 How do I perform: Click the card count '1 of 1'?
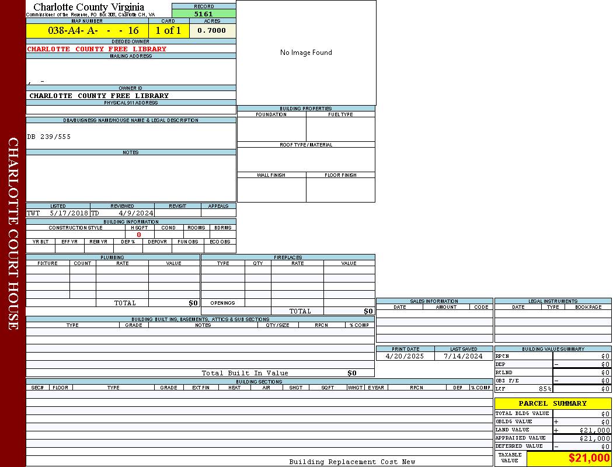(x=169, y=31)
